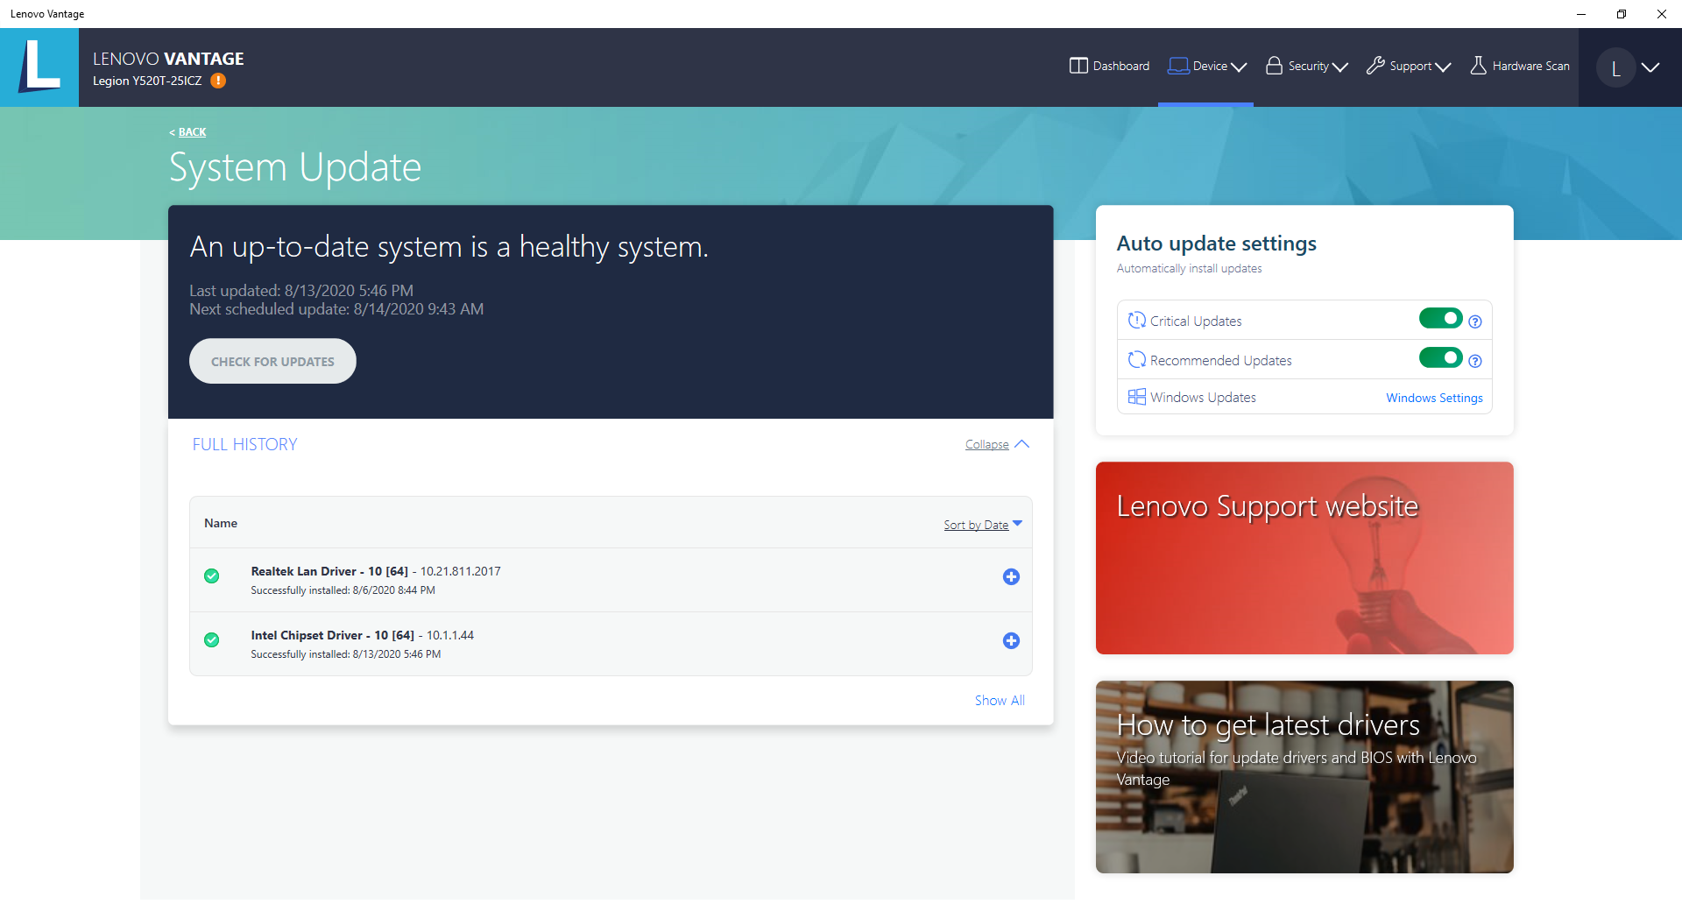
Task: Click the Auto update settings heading
Action: click(1216, 244)
